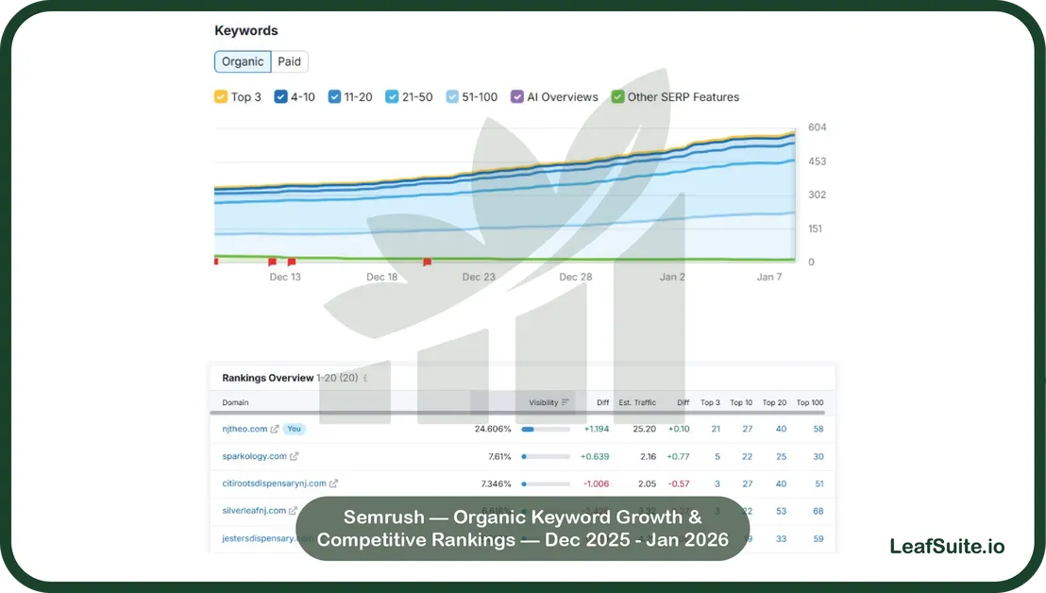The height and width of the screenshot is (593, 1046).
Task: Click the Top 20 column header
Action: pyautogui.click(x=774, y=402)
